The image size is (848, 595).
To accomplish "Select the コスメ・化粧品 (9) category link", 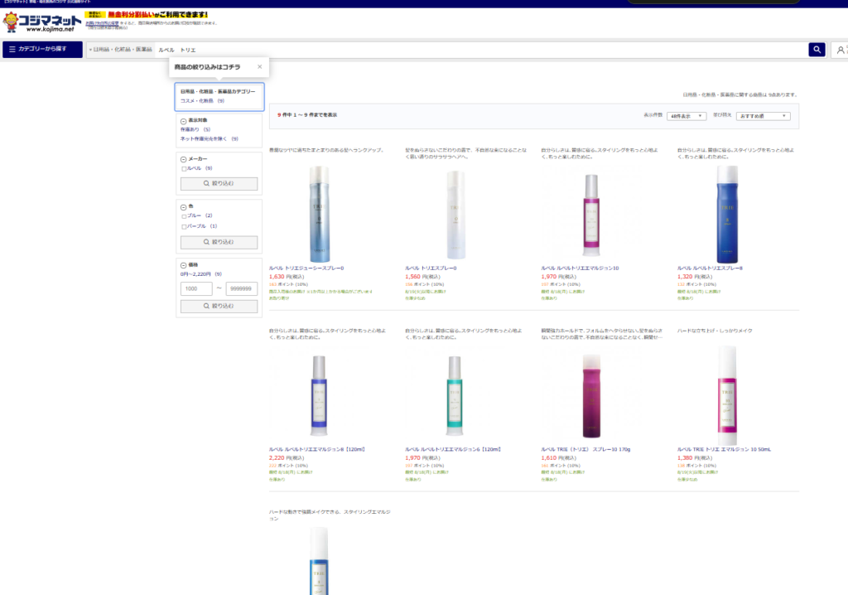I will click(x=202, y=101).
